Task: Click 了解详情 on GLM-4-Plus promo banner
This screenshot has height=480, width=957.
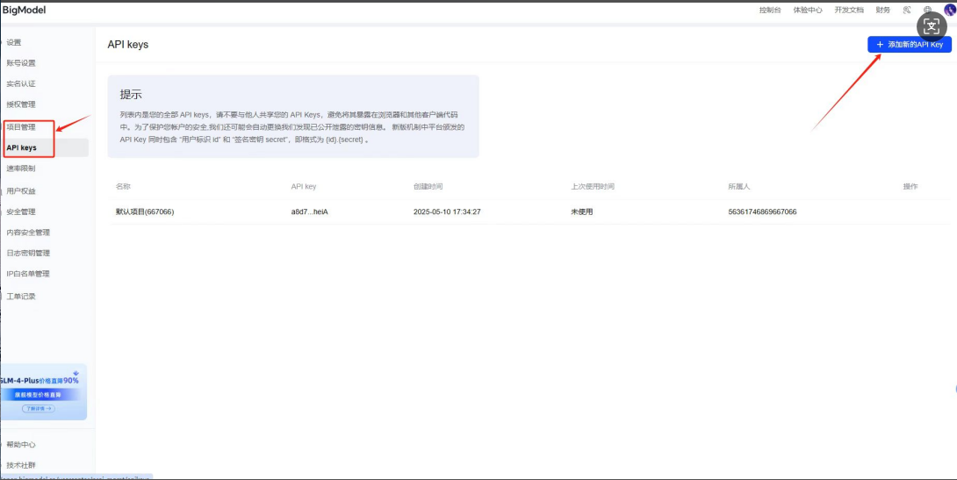Action: pos(38,409)
